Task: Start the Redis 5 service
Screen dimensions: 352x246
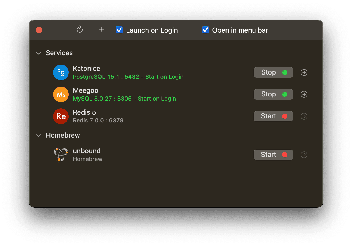Action: tap(273, 116)
